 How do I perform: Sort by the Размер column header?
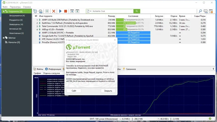click(x=111, y=16)
